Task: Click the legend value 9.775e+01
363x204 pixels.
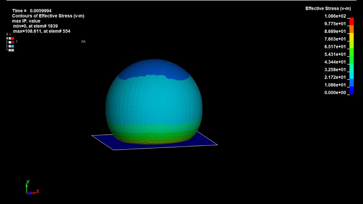Action: click(x=335, y=24)
